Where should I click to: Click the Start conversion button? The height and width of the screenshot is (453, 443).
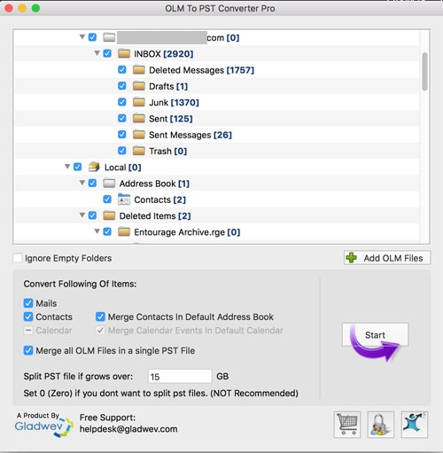click(375, 335)
